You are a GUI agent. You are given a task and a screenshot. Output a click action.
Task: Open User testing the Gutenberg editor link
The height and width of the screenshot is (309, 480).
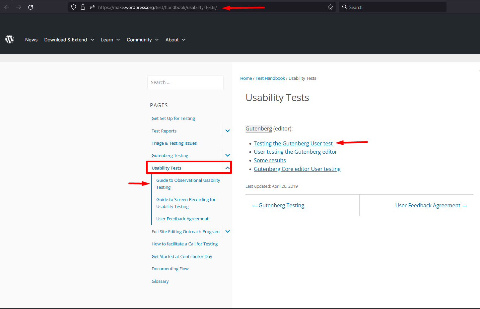[x=295, y=152]
